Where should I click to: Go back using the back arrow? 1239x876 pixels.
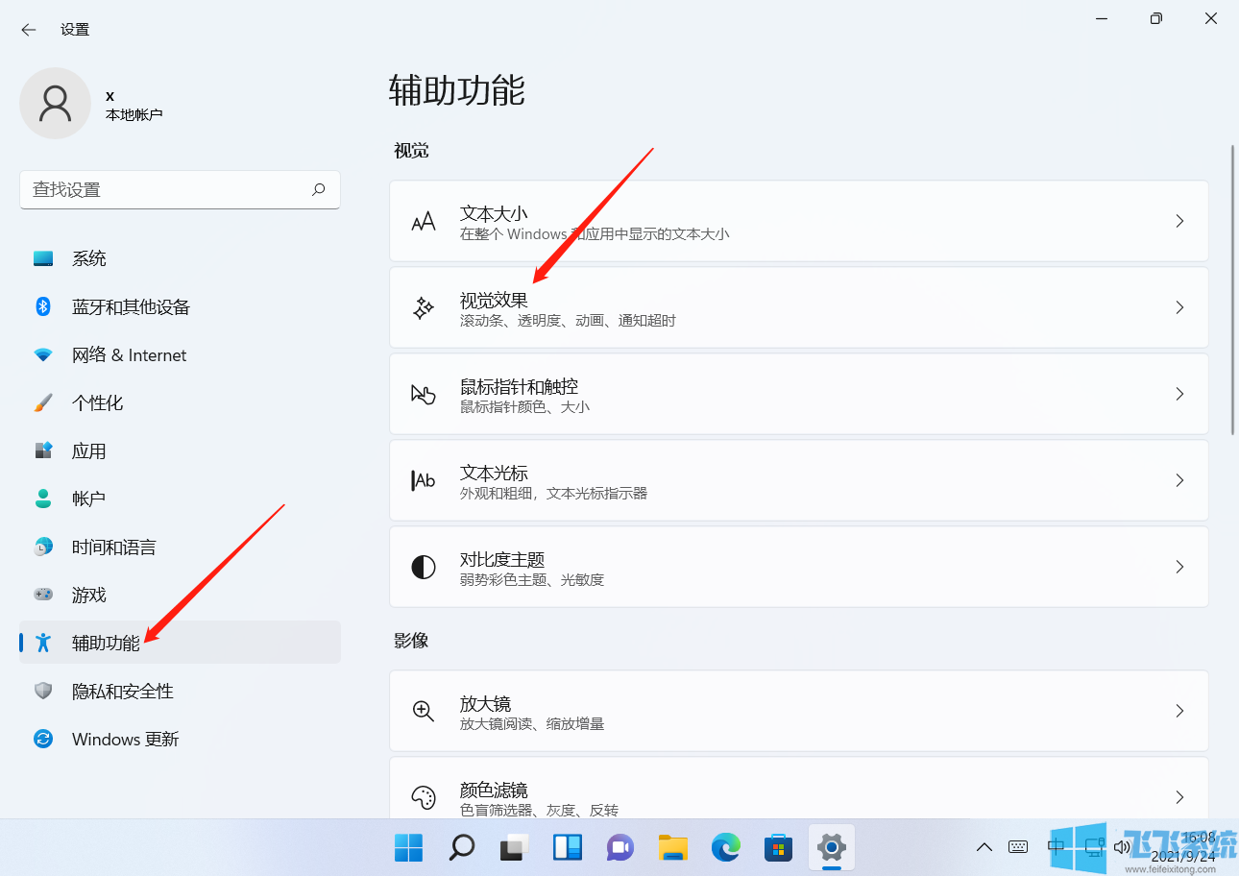28,29
